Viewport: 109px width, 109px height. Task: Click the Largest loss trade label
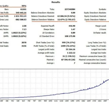(x=99, y=49)
